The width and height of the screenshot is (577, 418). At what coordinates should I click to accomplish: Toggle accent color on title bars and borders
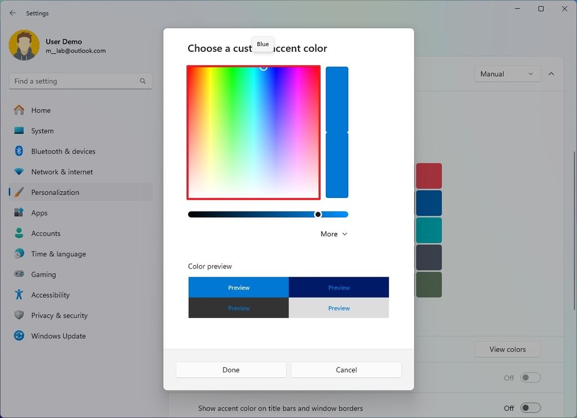click(x=529, y=408)
